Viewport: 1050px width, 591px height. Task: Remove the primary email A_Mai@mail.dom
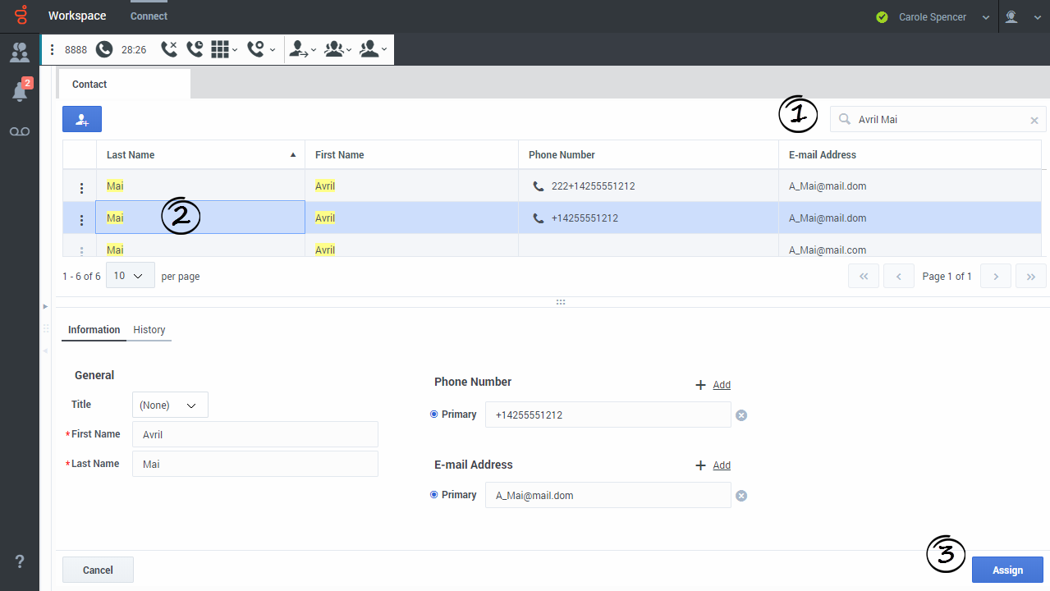(741, 496)
